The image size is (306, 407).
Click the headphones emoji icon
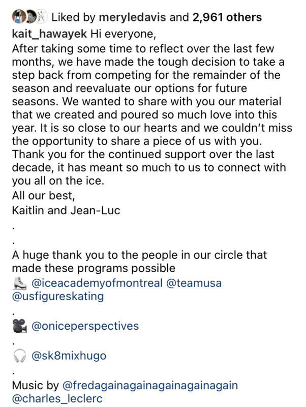[x=20, y=356]
